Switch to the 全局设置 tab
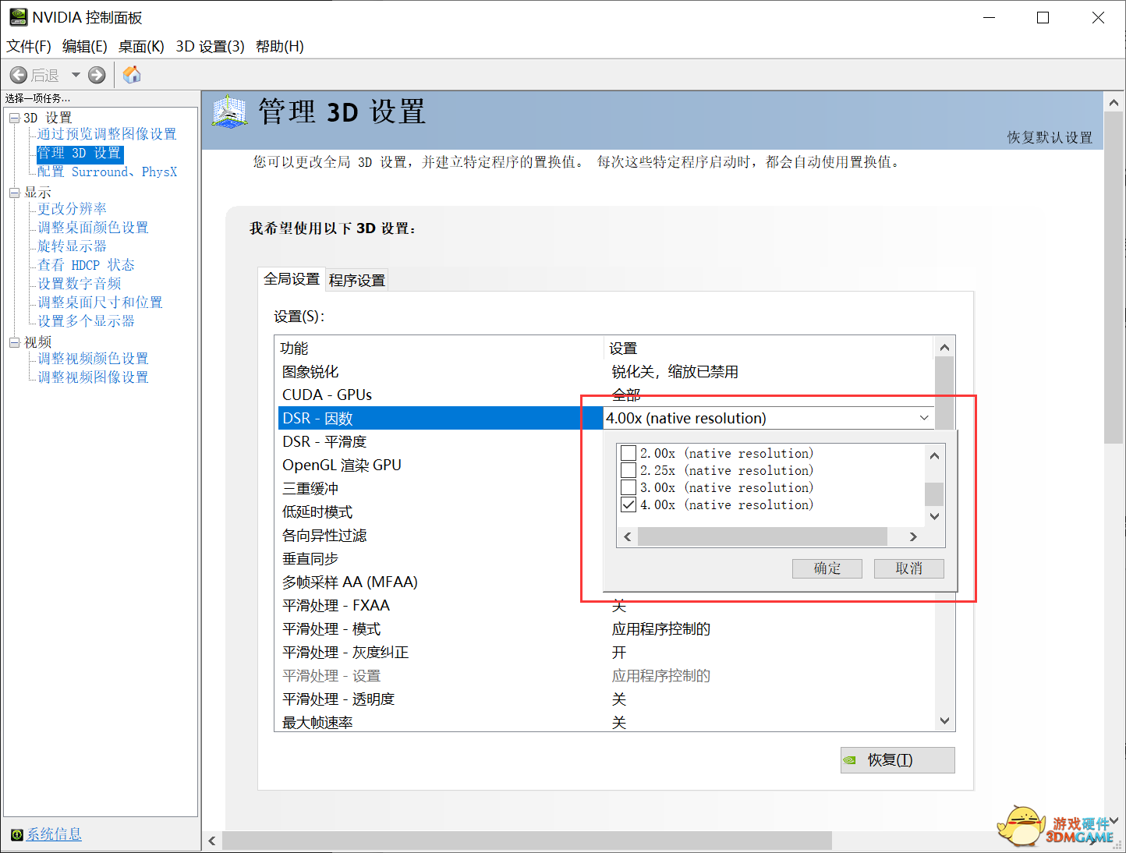The width and height of the screenshot is (1126, 853). coord(292,279)
